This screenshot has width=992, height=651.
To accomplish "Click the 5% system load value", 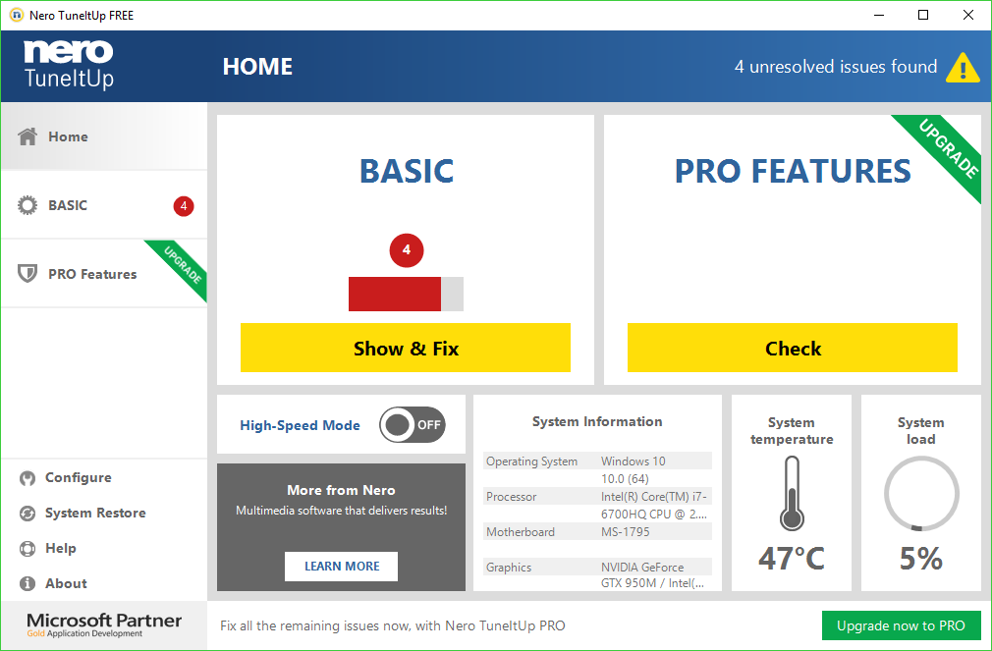I will 921,559.
